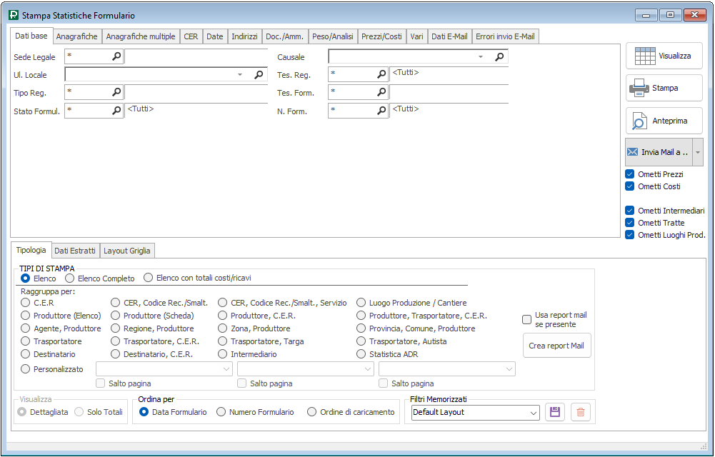Delete saved filter using trash icon

581,412
